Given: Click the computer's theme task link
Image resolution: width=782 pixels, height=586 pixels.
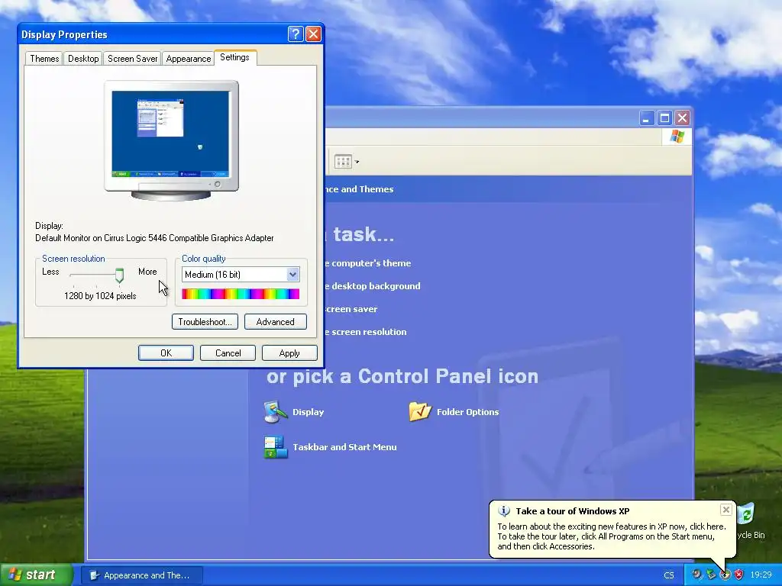Looking at the screenshot, I should 367,263.
